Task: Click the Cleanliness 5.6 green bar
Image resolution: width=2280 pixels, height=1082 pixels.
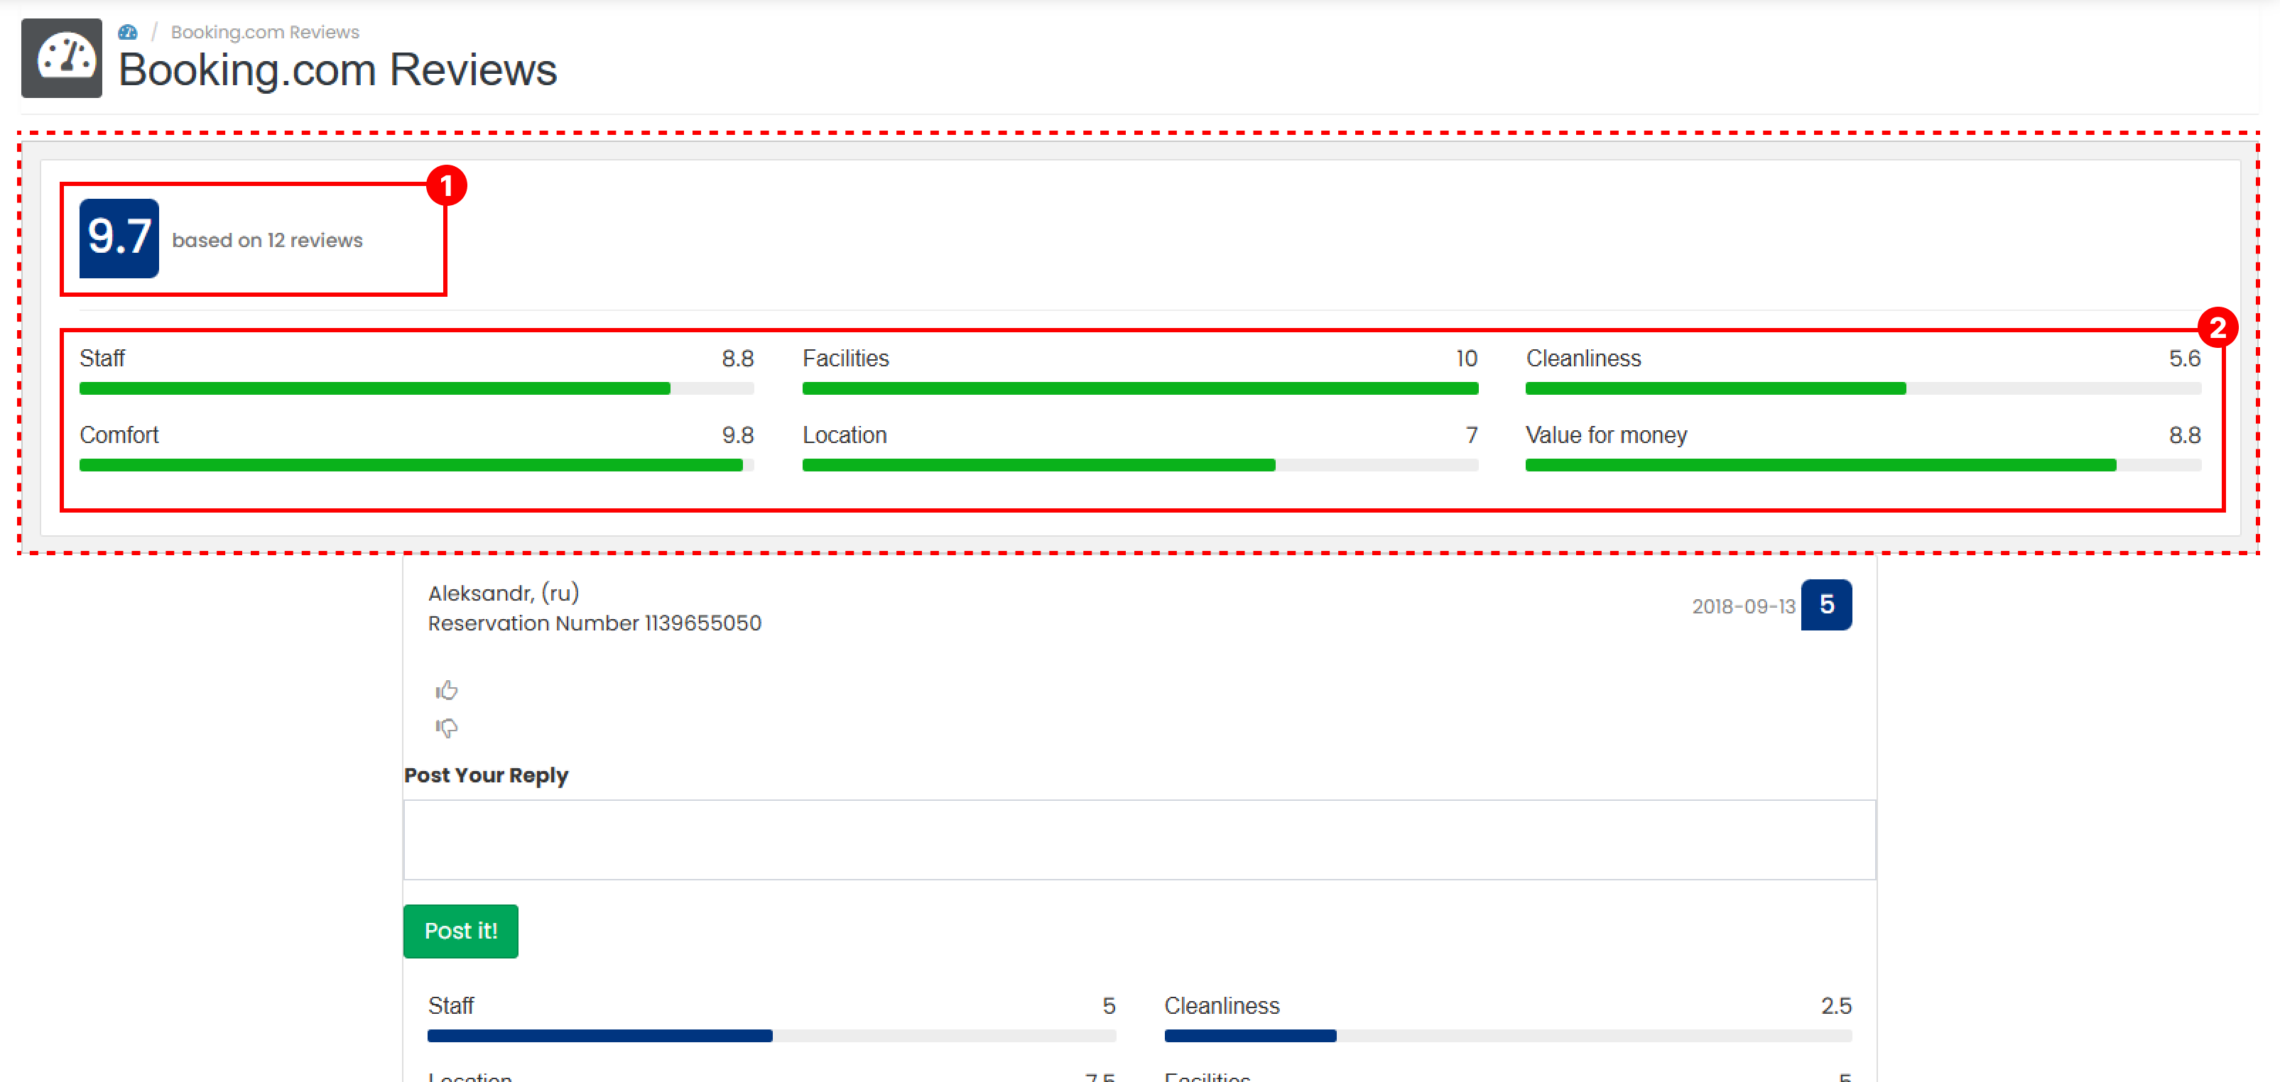Action: (x=1715, y=388)
